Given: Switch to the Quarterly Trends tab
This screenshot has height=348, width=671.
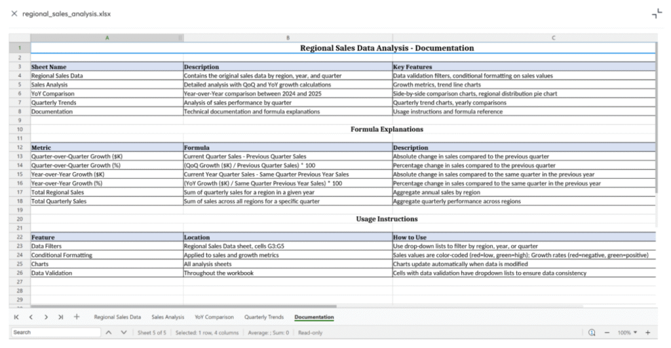Looking at the screenshot, I should (264, 317).
